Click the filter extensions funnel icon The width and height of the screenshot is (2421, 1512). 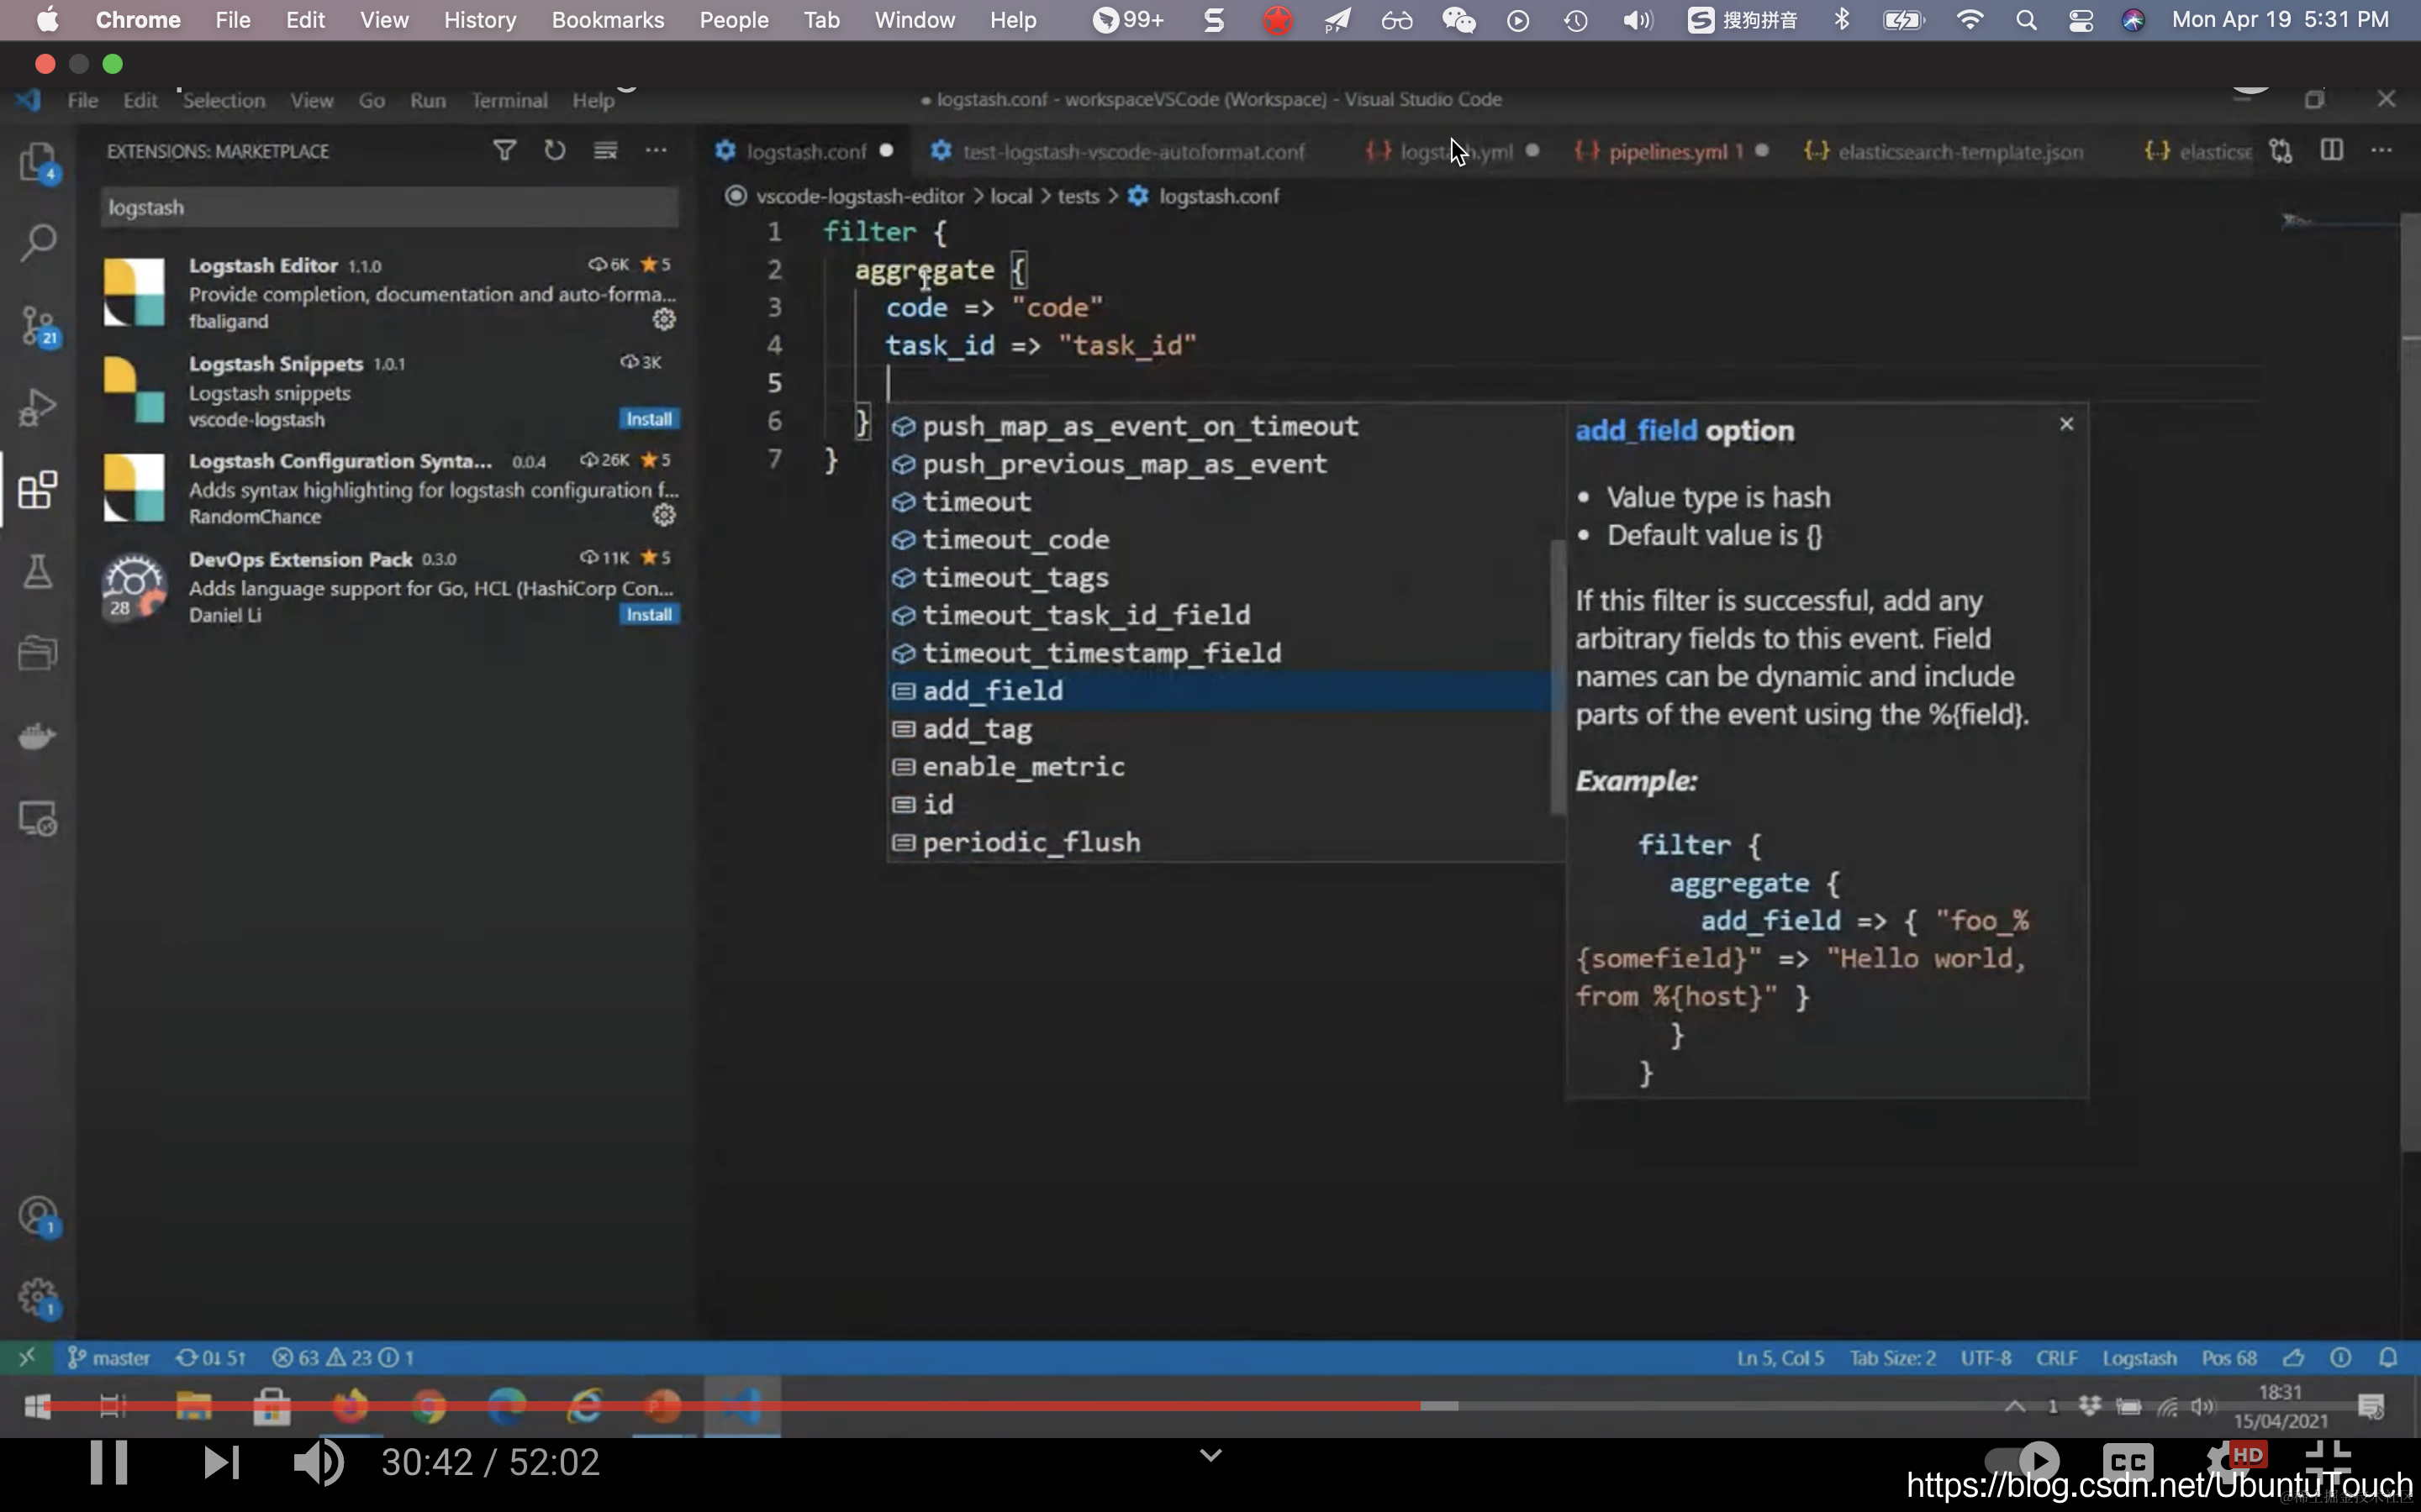tap(504, 150)
